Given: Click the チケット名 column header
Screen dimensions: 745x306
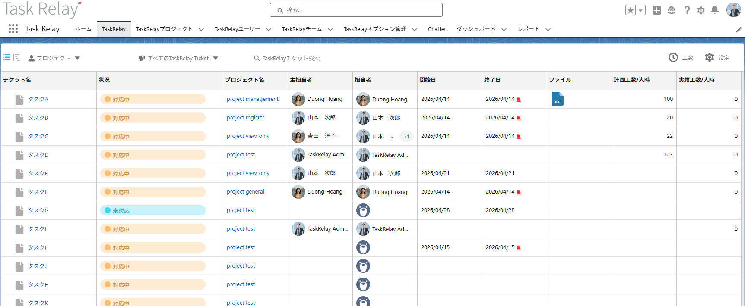Looking at the screenshot, I should coord(49,80).
